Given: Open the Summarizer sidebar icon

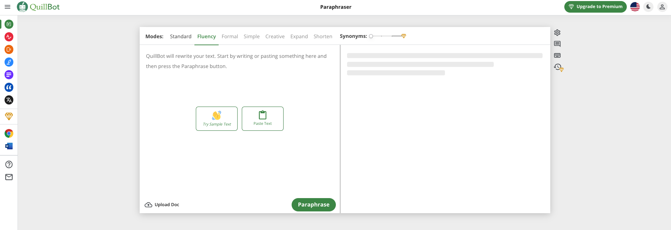Looking at the screenshot, I should (x=9, y=75).
